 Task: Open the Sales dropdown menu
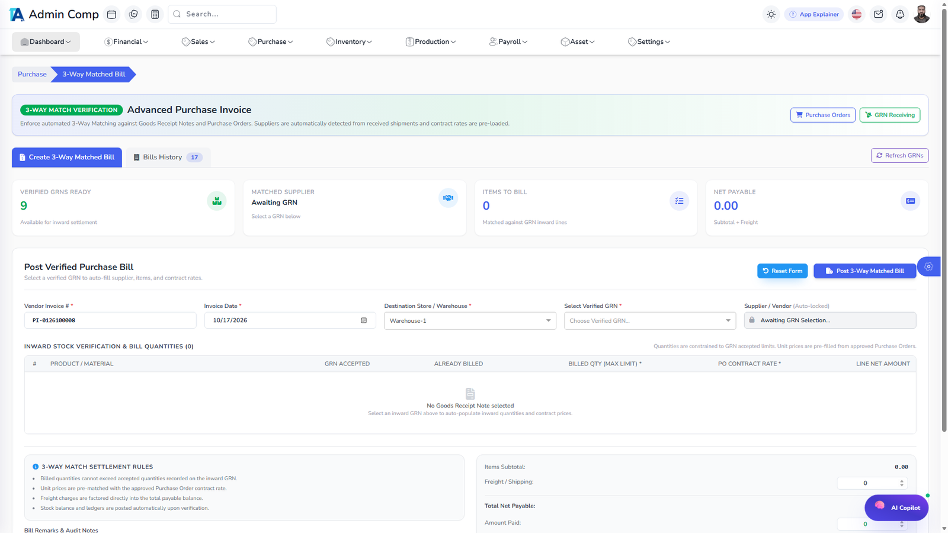pyautogui.click(x=198, y=42)
